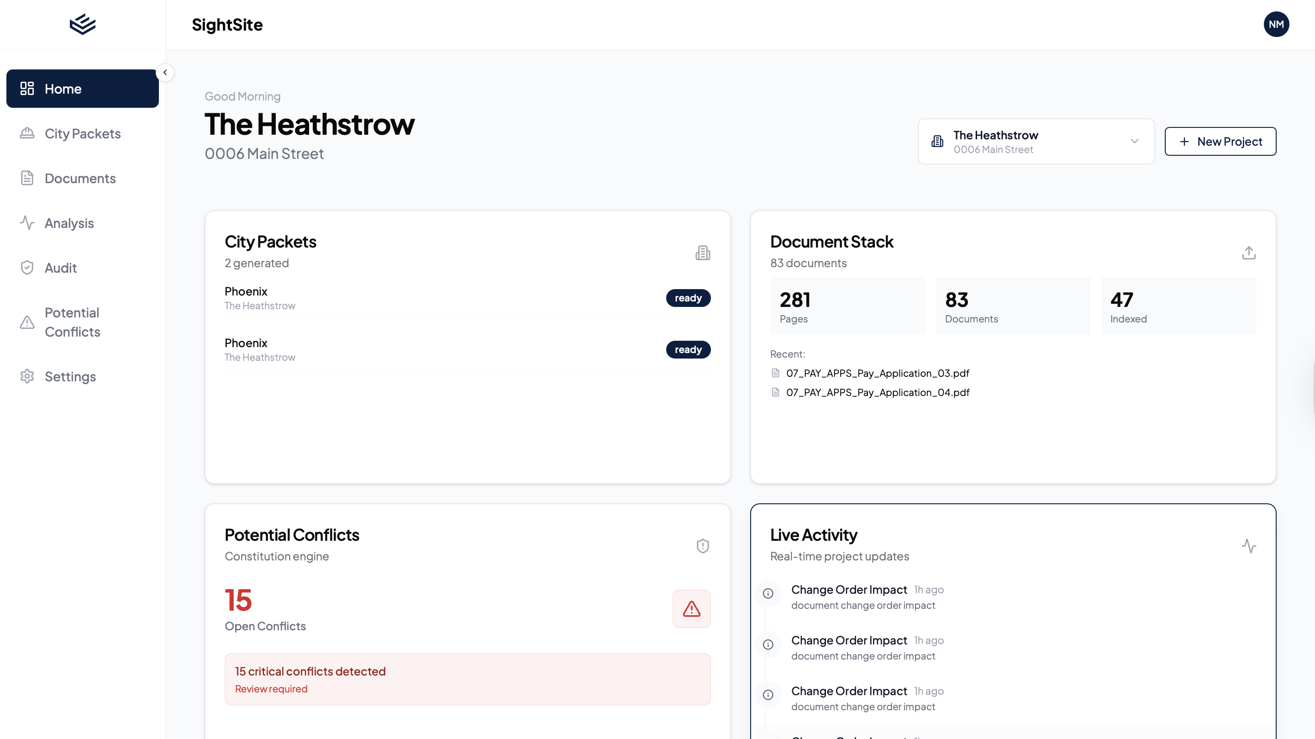Select the Audit shield icon

(x=27, y=267)
